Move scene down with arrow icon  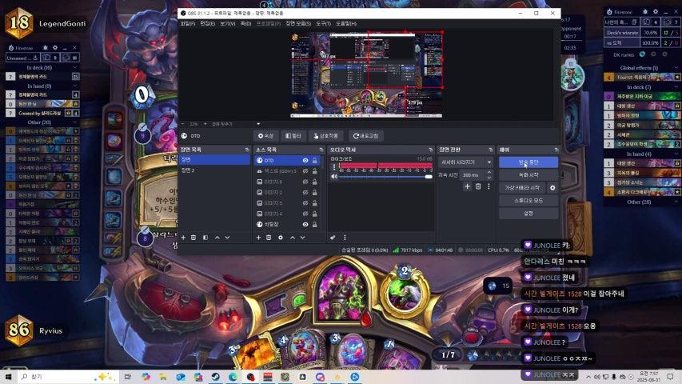[x=227, y=238]
